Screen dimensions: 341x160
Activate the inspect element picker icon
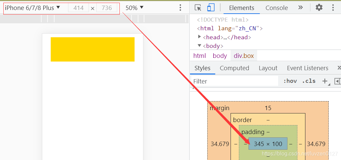pos(198,8)
